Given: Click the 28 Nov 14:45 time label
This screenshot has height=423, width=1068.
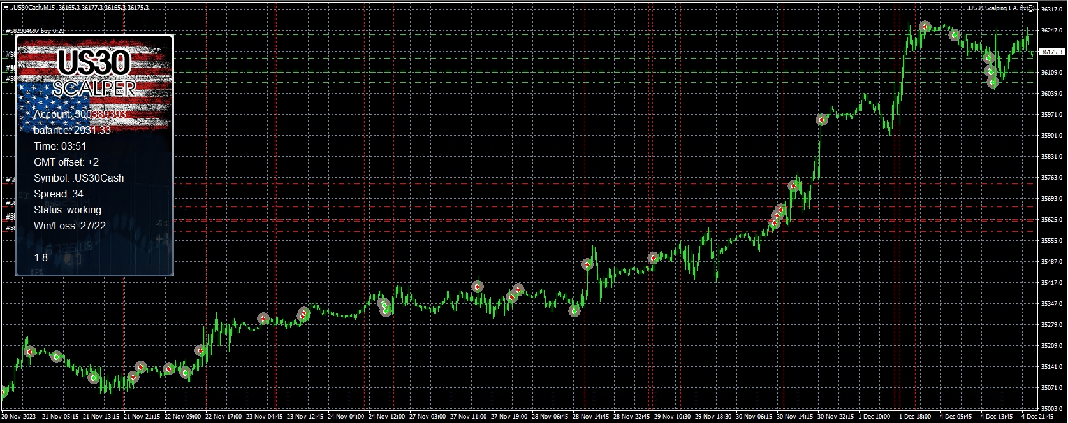Looking at the screenshot, I should pyautogui.click(x=591, y=417).
